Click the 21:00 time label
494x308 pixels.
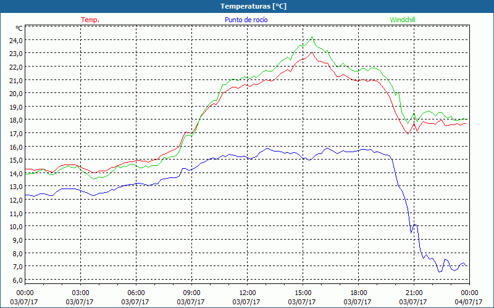point(414,293)
